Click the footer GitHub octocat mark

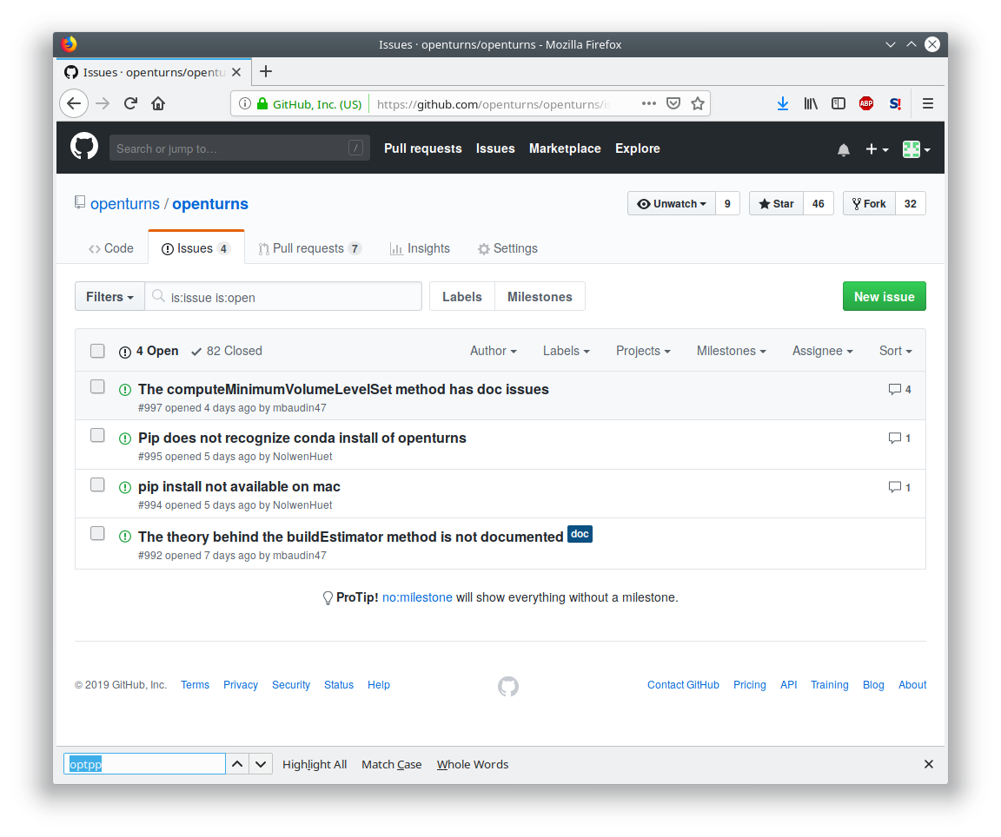coord(508,686)
